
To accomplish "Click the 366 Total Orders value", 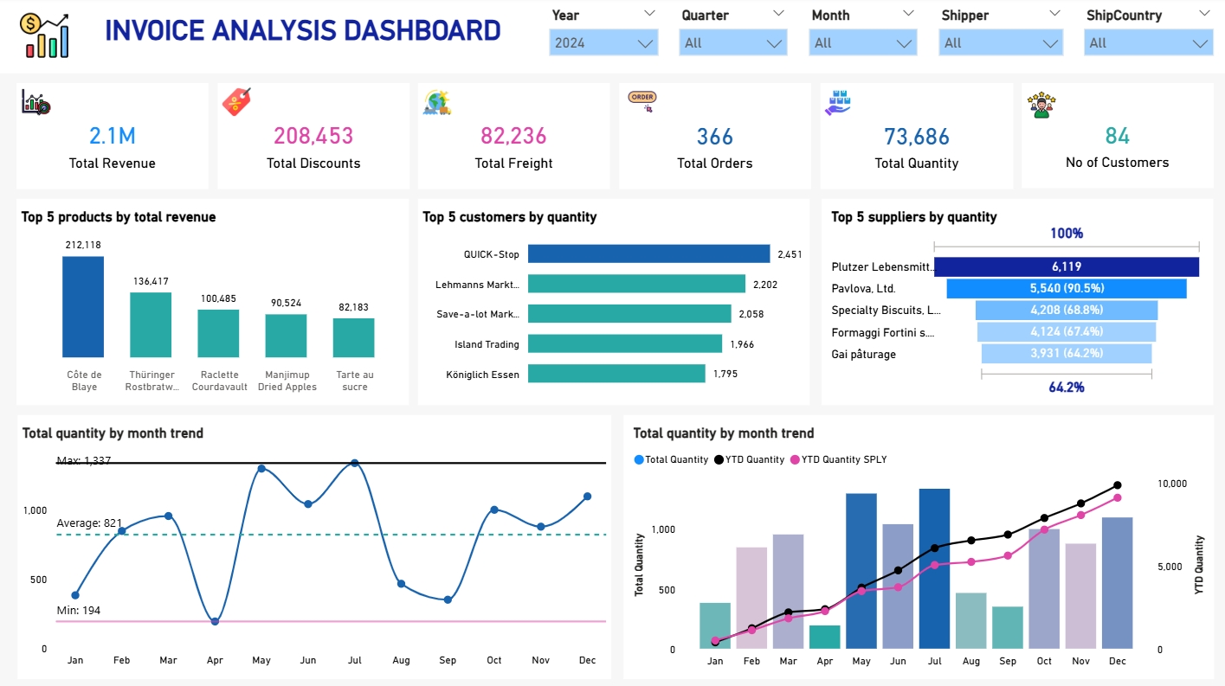I will 715,137.
